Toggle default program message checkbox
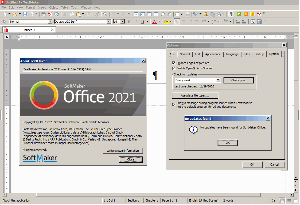 174,104
